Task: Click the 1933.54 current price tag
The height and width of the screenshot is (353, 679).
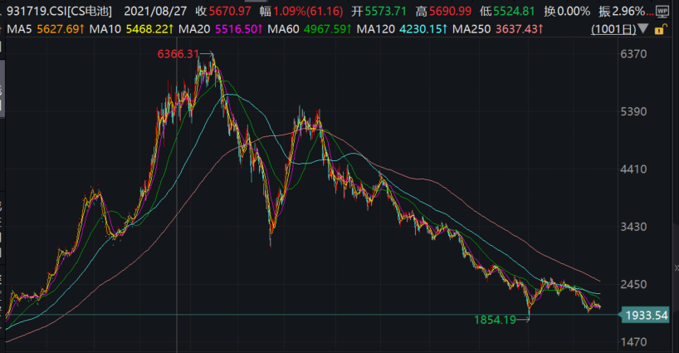Action: coord(649,316)
